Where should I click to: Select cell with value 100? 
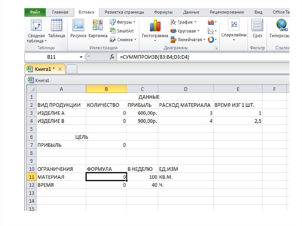point(142,177)
